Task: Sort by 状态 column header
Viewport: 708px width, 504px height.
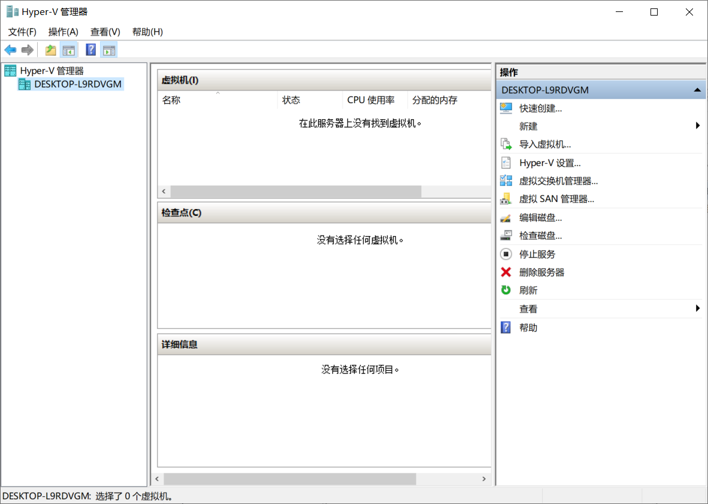Action: 310,100
